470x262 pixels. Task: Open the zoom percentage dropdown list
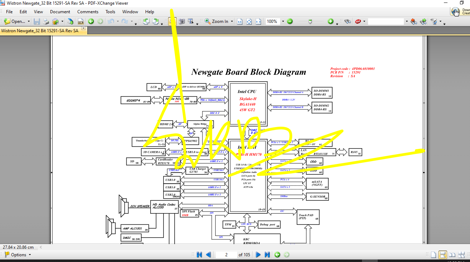coord(283,21)
